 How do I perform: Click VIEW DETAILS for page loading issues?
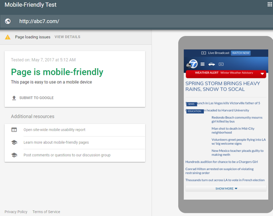point(67,37)
